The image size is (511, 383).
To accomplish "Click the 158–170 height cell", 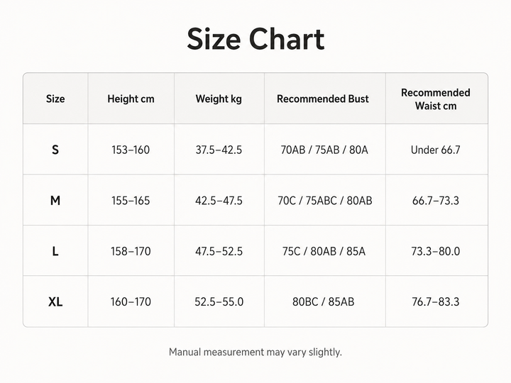I will coord(131,251).
